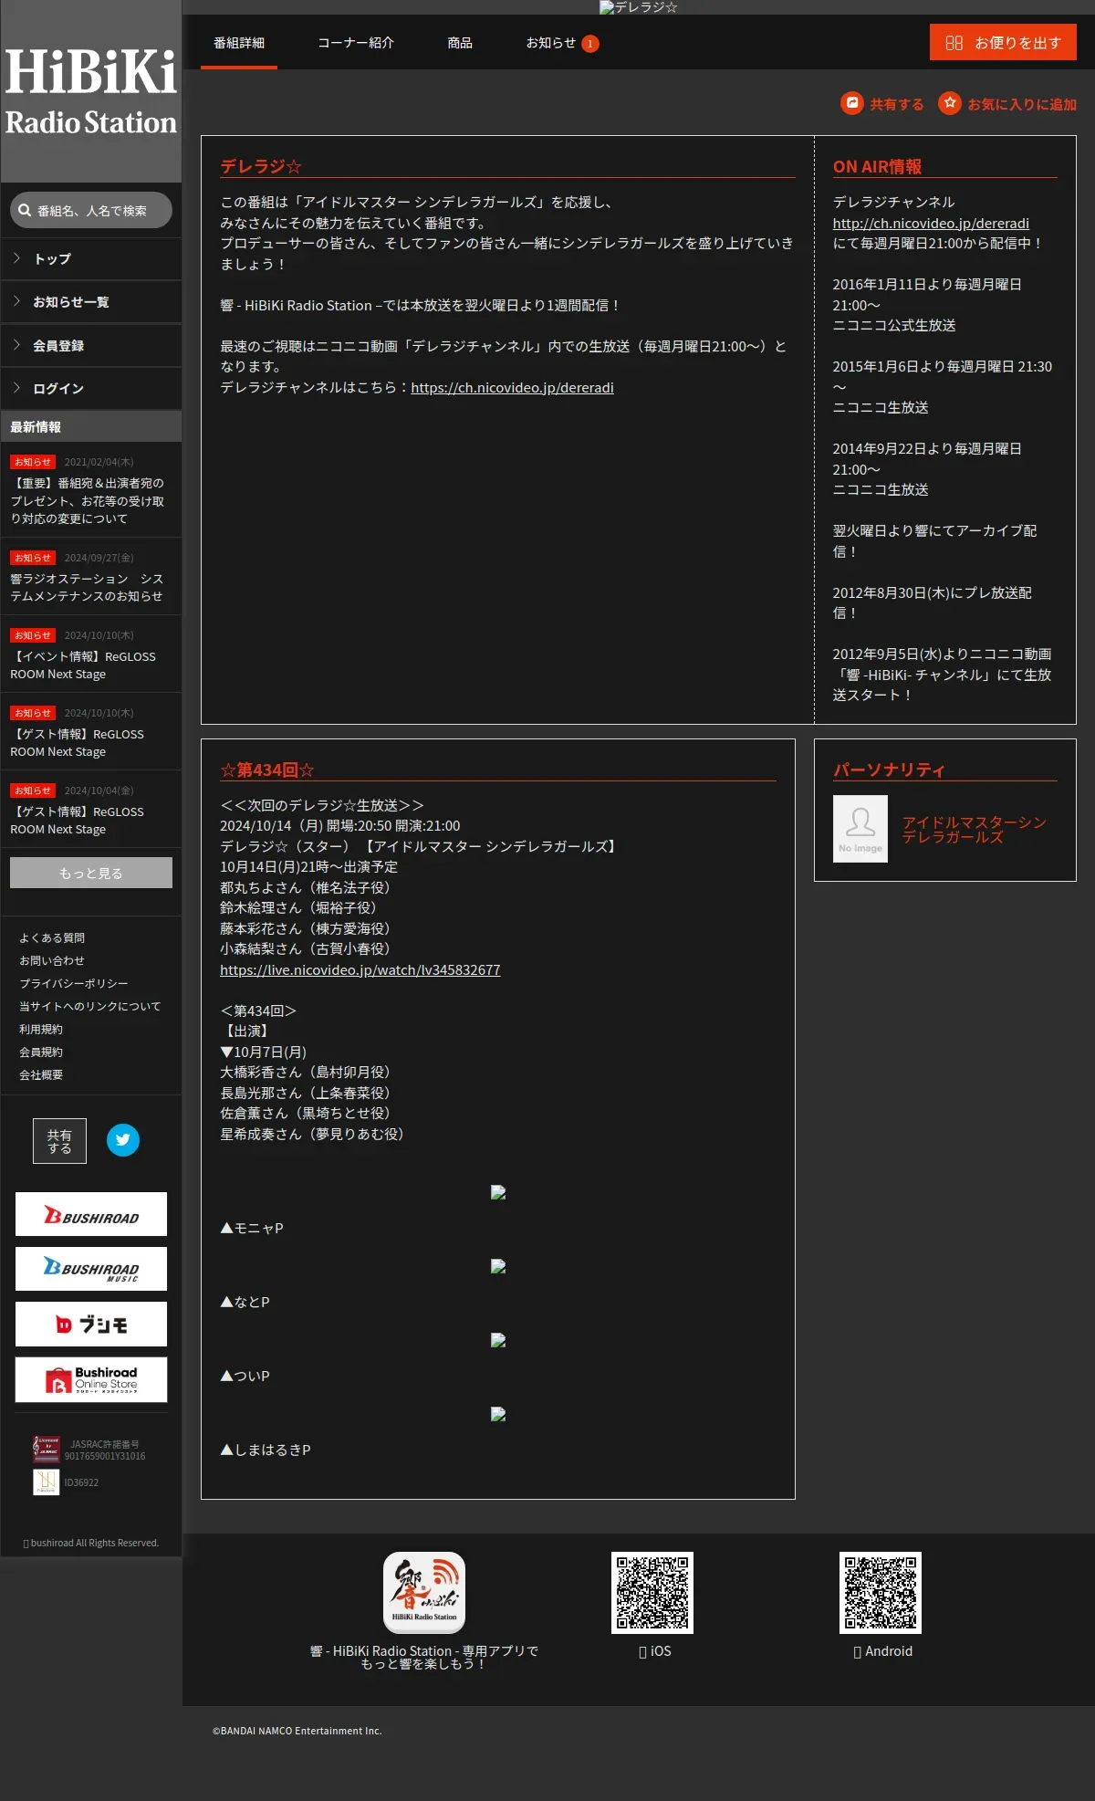Click the notification count badge on お知らせ

tap(590, 44)
